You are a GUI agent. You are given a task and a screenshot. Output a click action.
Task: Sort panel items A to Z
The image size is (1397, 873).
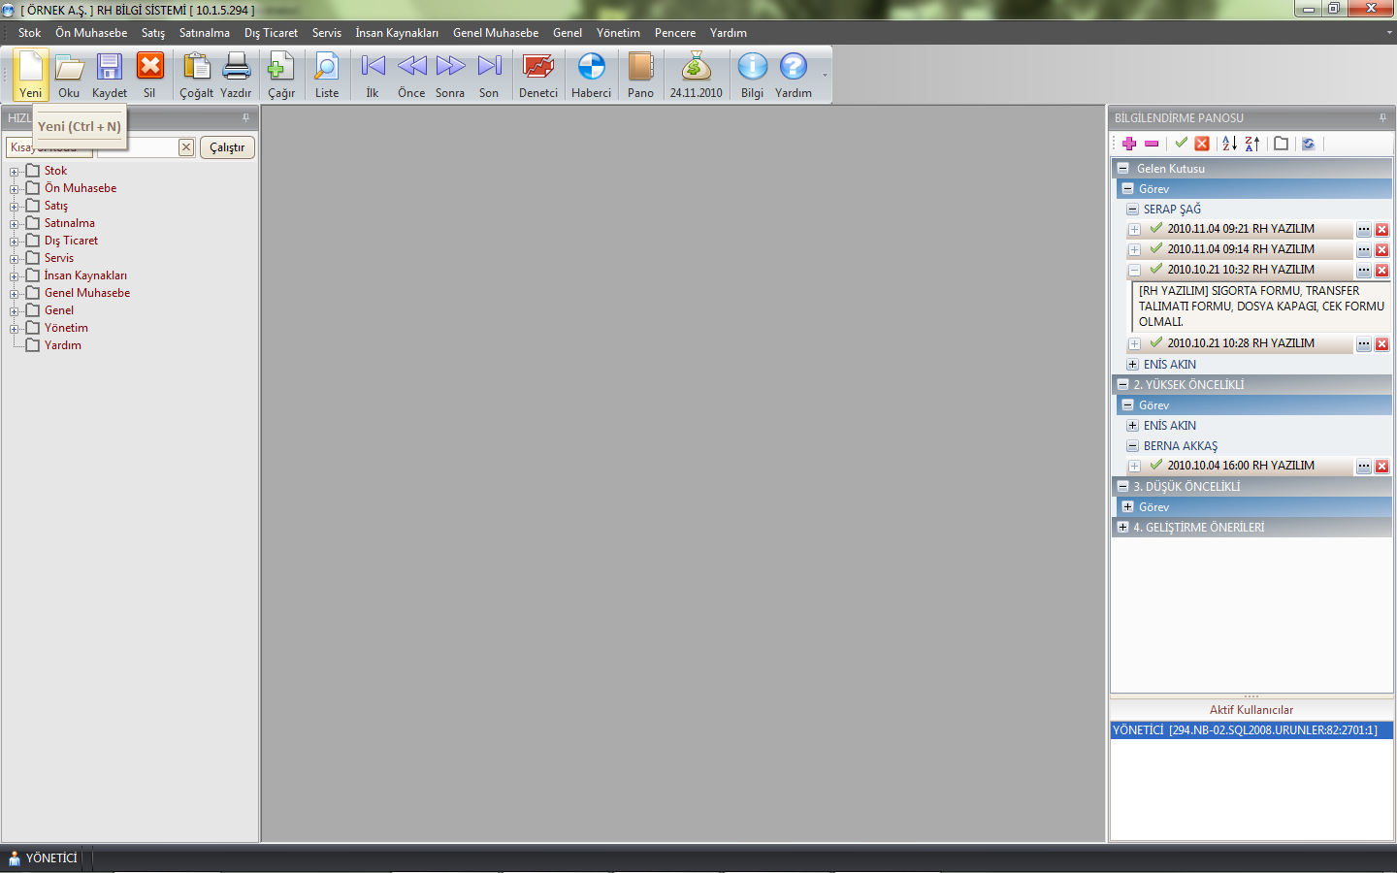1229,144
